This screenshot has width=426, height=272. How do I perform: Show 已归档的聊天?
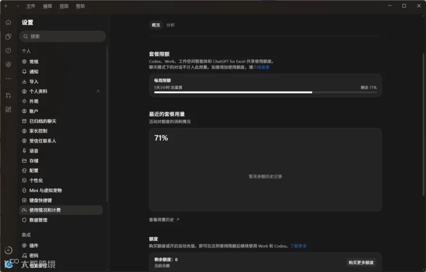[x=61, y=121]
